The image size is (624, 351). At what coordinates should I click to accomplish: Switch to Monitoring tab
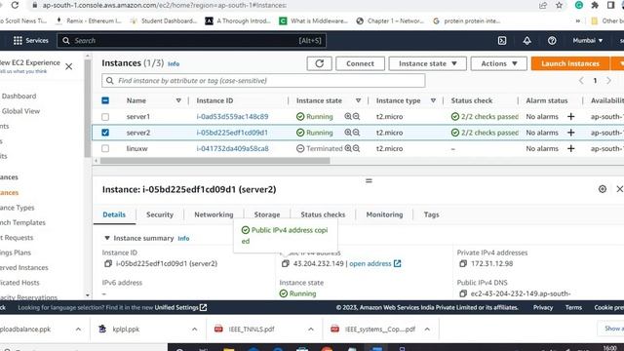[x=384, y=214]
